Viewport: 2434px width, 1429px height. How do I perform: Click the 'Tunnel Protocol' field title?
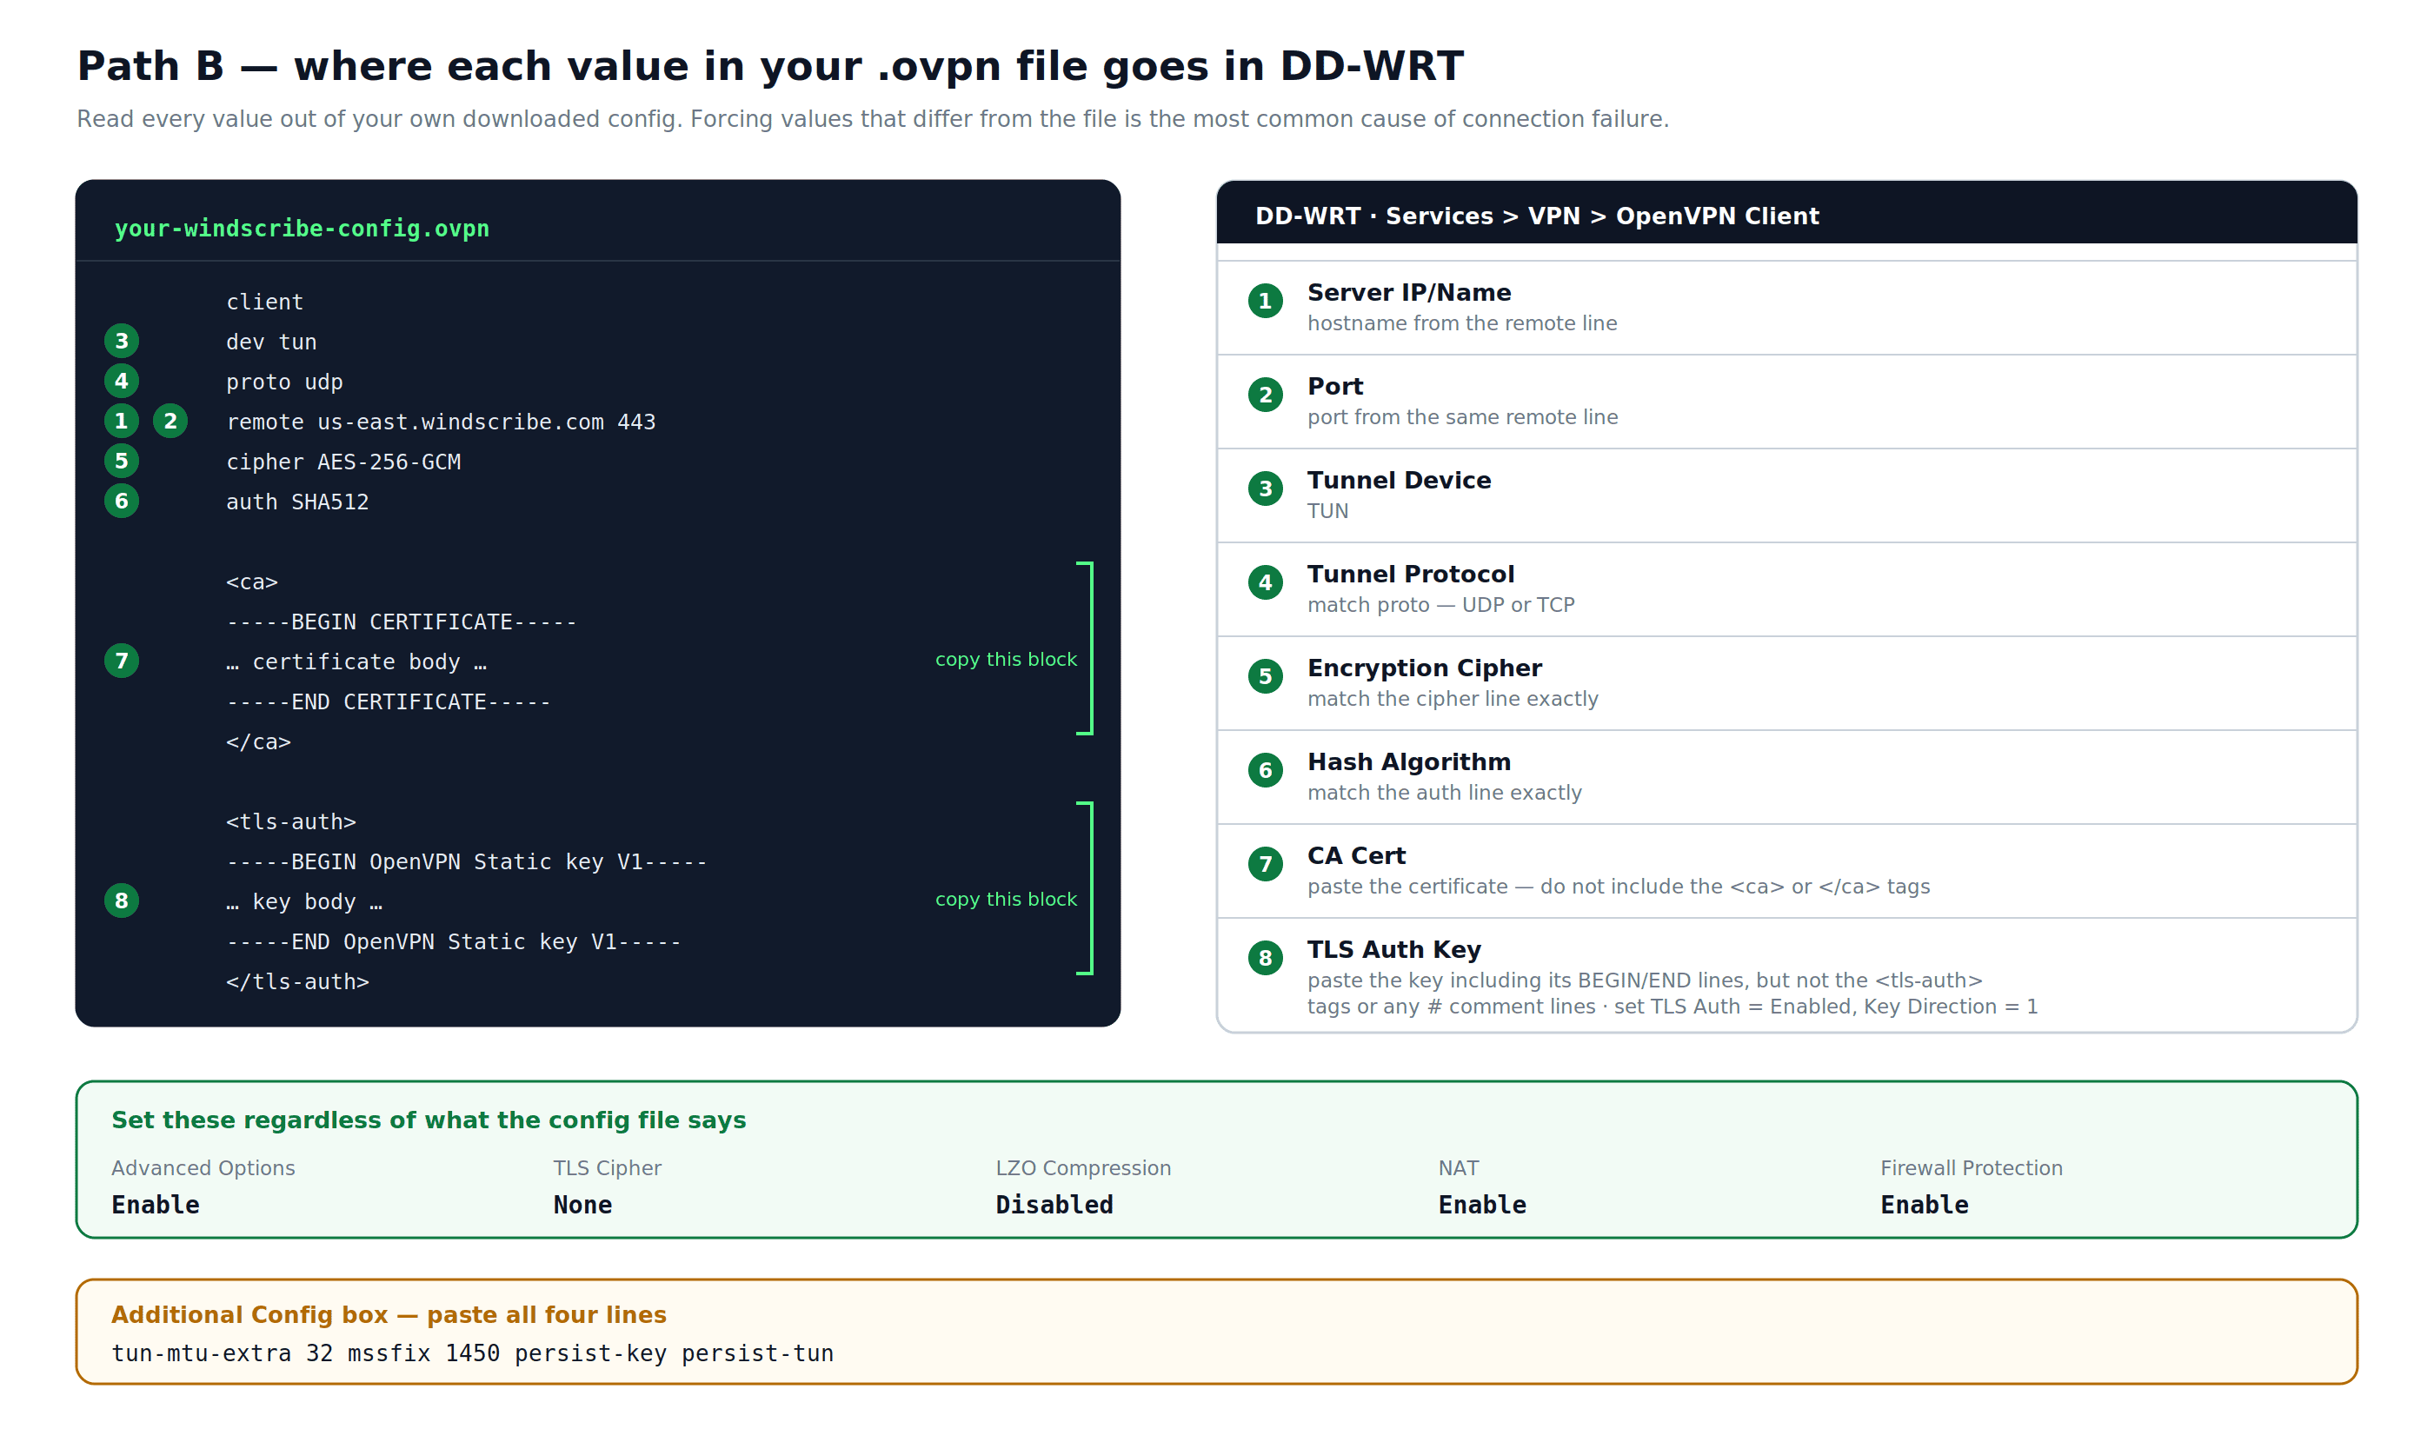click(x=1410, y=575)
